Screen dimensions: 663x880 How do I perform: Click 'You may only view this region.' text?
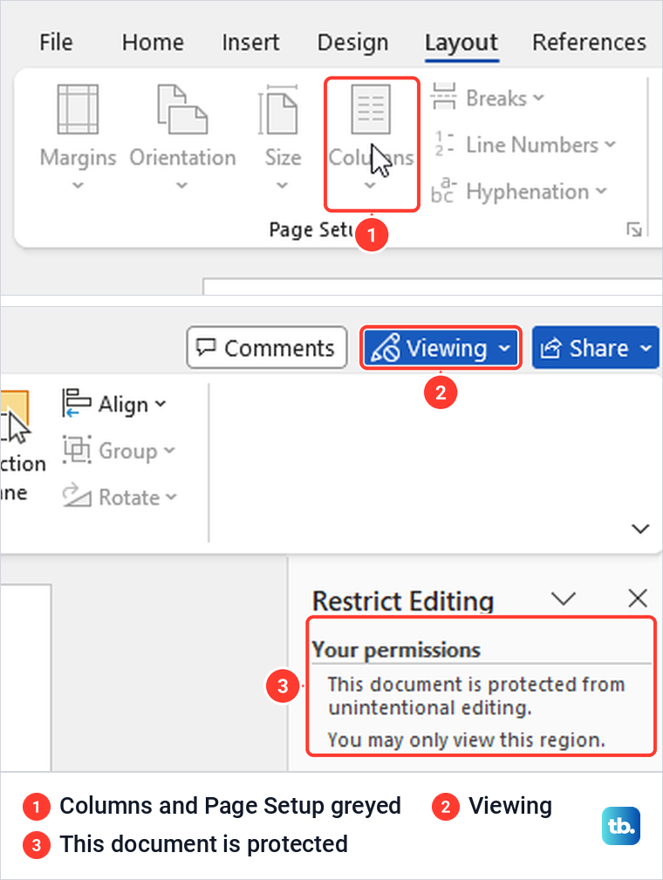click(467, 740)
